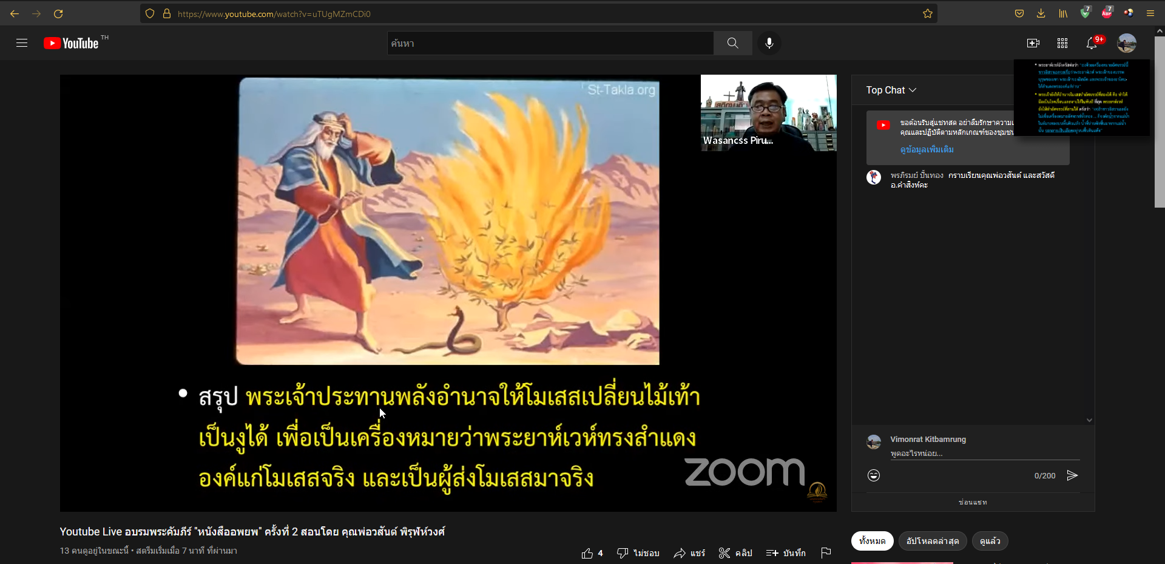Click the picture-in-picture thumbnail at top right

[1082, 97]
